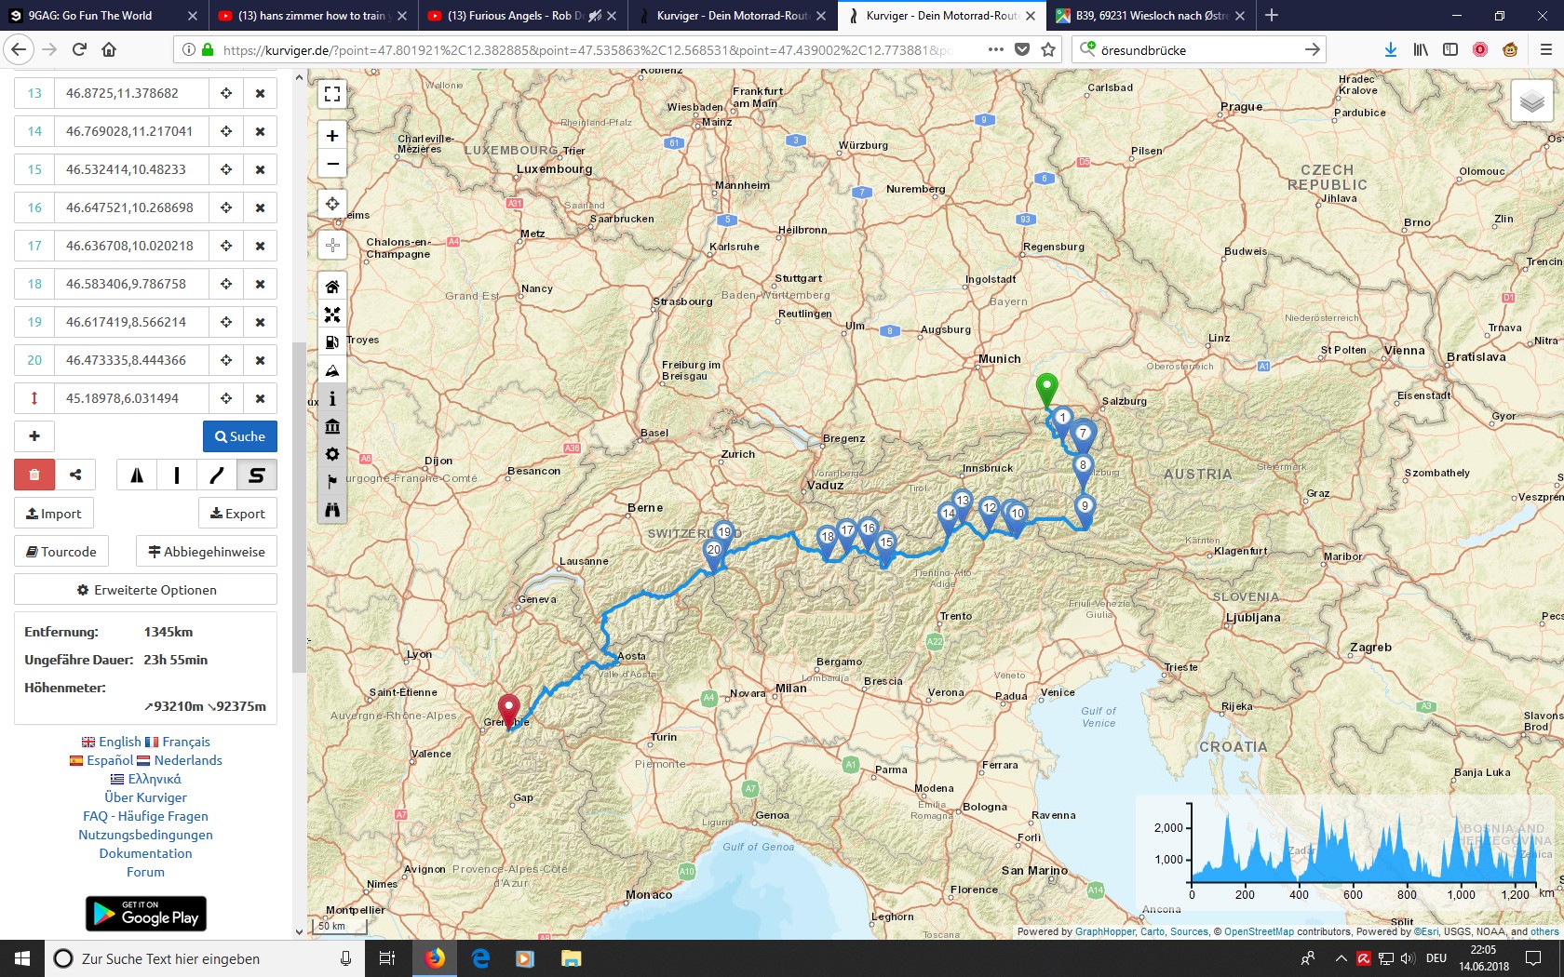The image size is (1564, 977).
Task: Toggle fullscreen map view
Action: tap(332, 94)
